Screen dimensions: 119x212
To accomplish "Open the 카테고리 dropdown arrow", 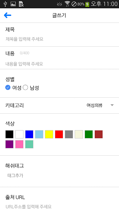I will (x=112, y=105).
